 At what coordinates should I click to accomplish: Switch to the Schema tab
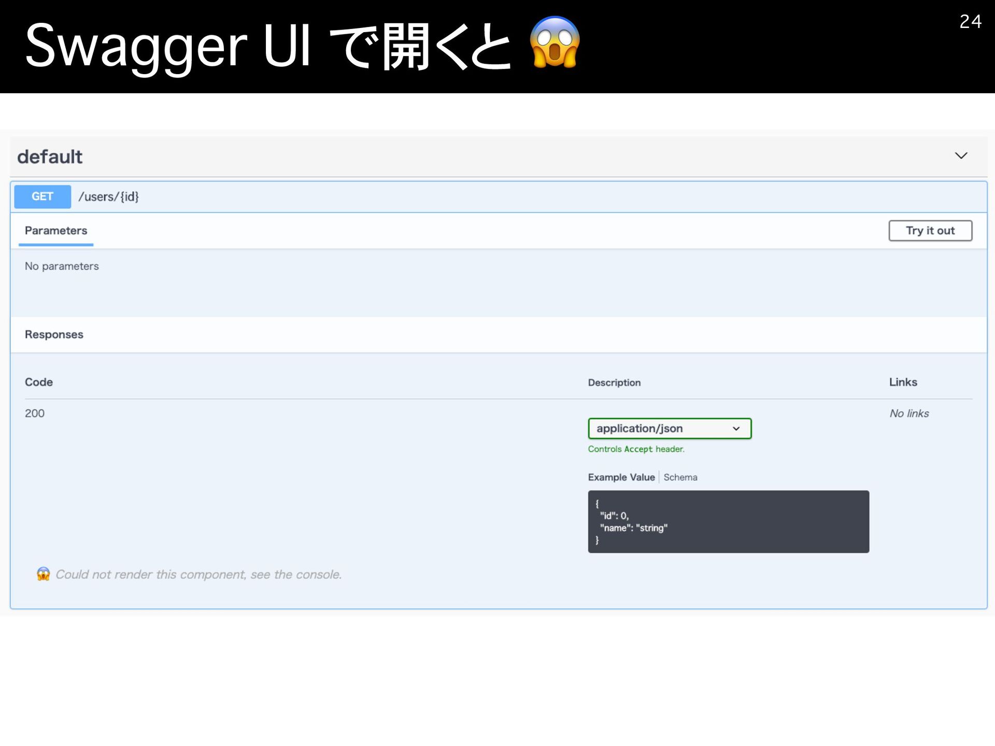coord(680,477)
